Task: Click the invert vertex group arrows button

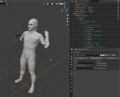Action: click(95, 68)
